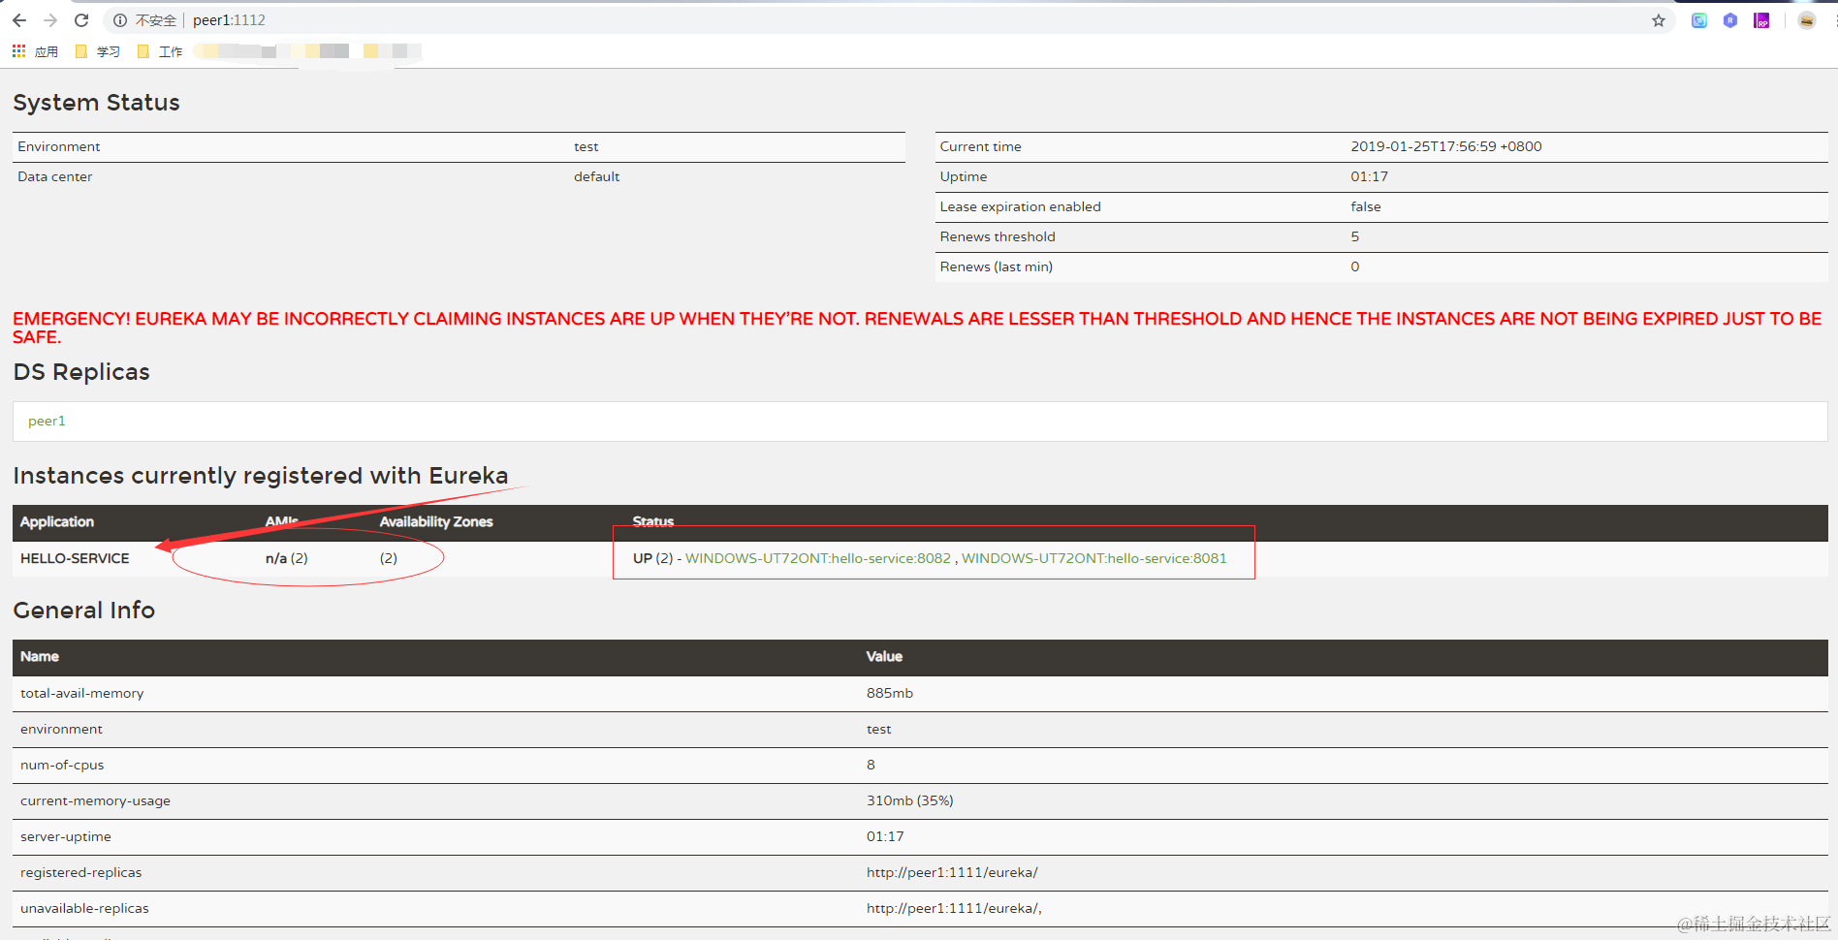Open the 学习 bookmarks folder
Image resolution: width=1838 pixels, height=940 pixels.
point(98,51)
